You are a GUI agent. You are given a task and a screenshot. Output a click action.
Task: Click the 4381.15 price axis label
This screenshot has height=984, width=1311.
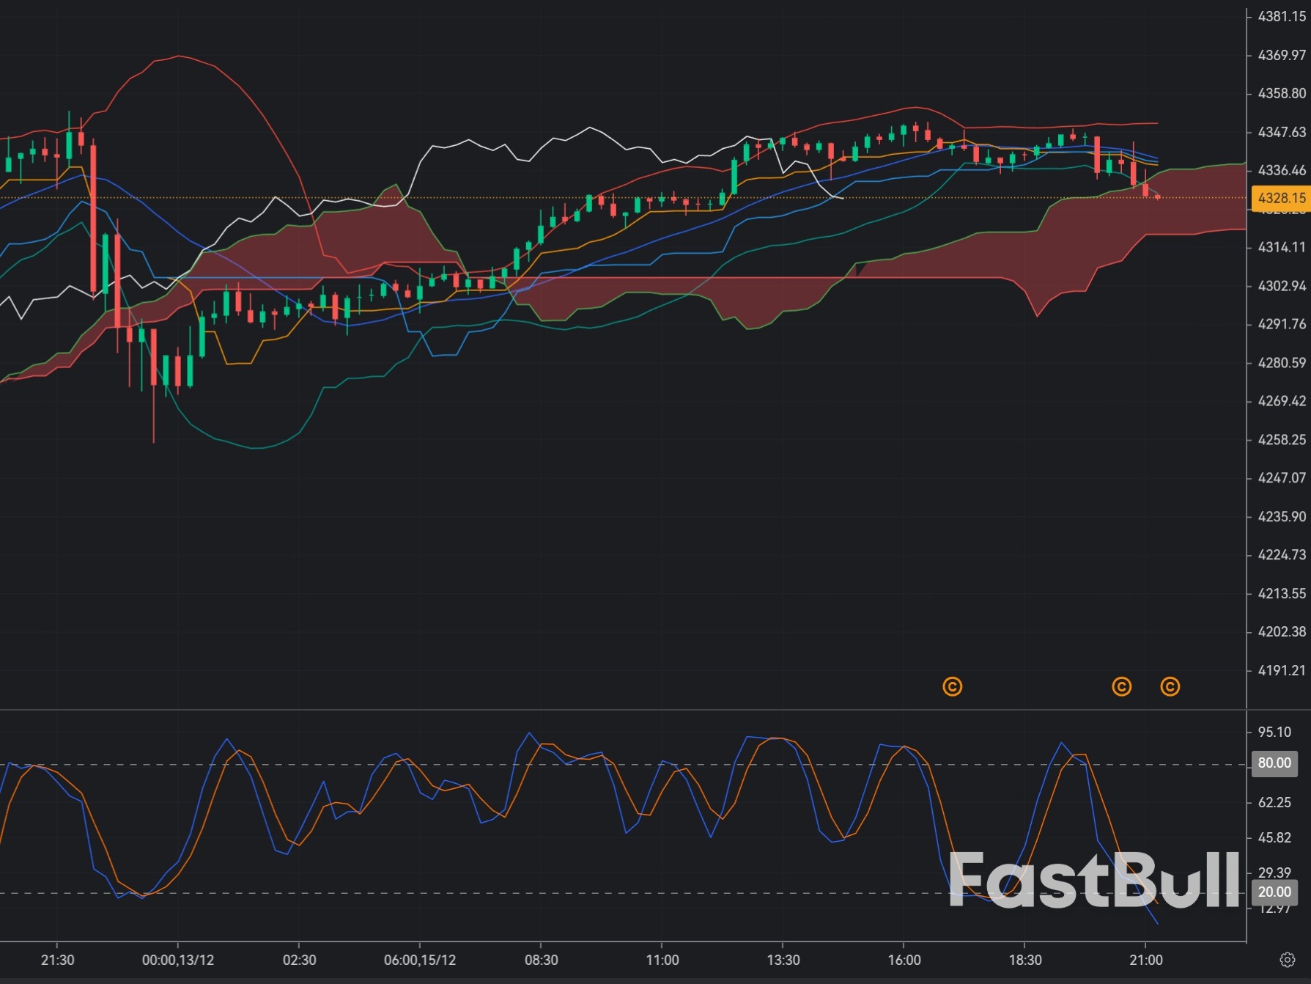click(1281, 17)
